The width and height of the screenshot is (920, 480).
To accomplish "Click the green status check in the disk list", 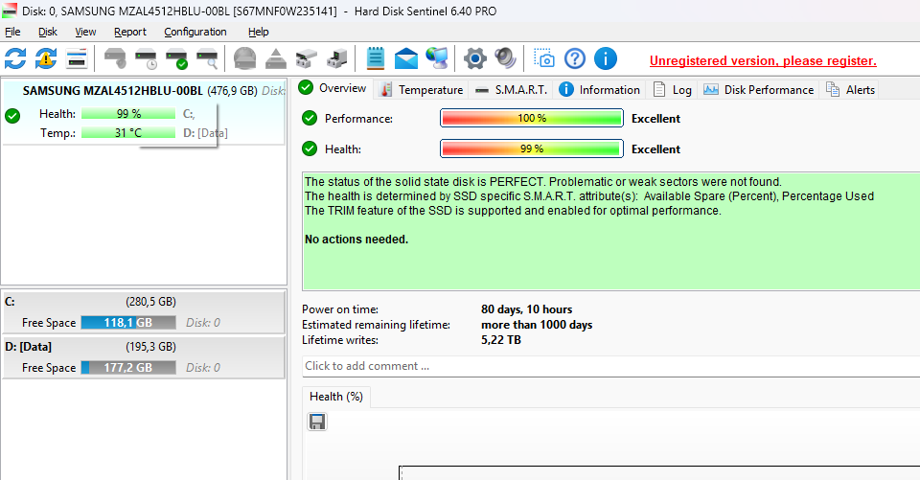I will [12, 116].
